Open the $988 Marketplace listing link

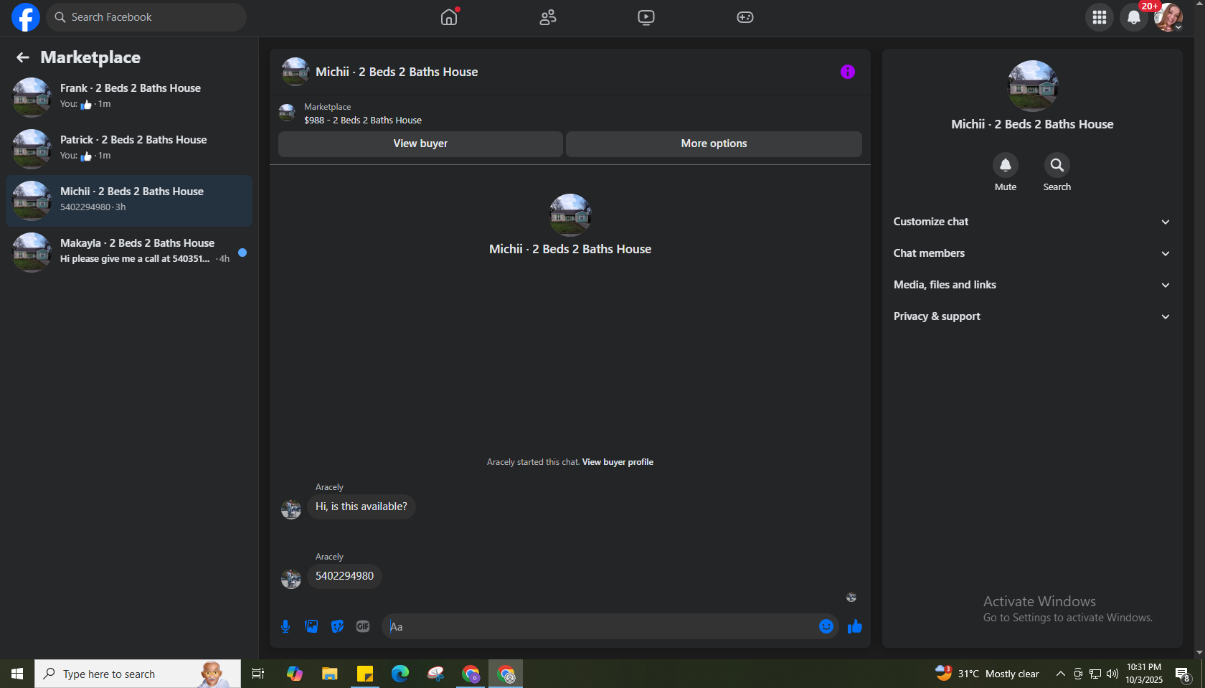click(x=363, y=121)
